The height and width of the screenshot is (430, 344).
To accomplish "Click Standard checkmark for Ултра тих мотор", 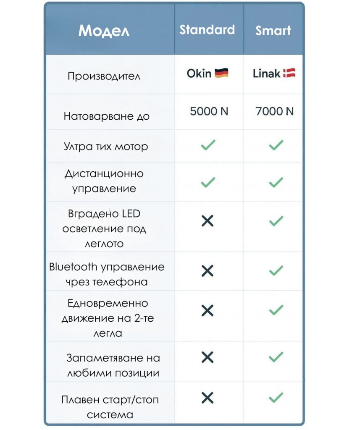I will (x=208, y=145).
